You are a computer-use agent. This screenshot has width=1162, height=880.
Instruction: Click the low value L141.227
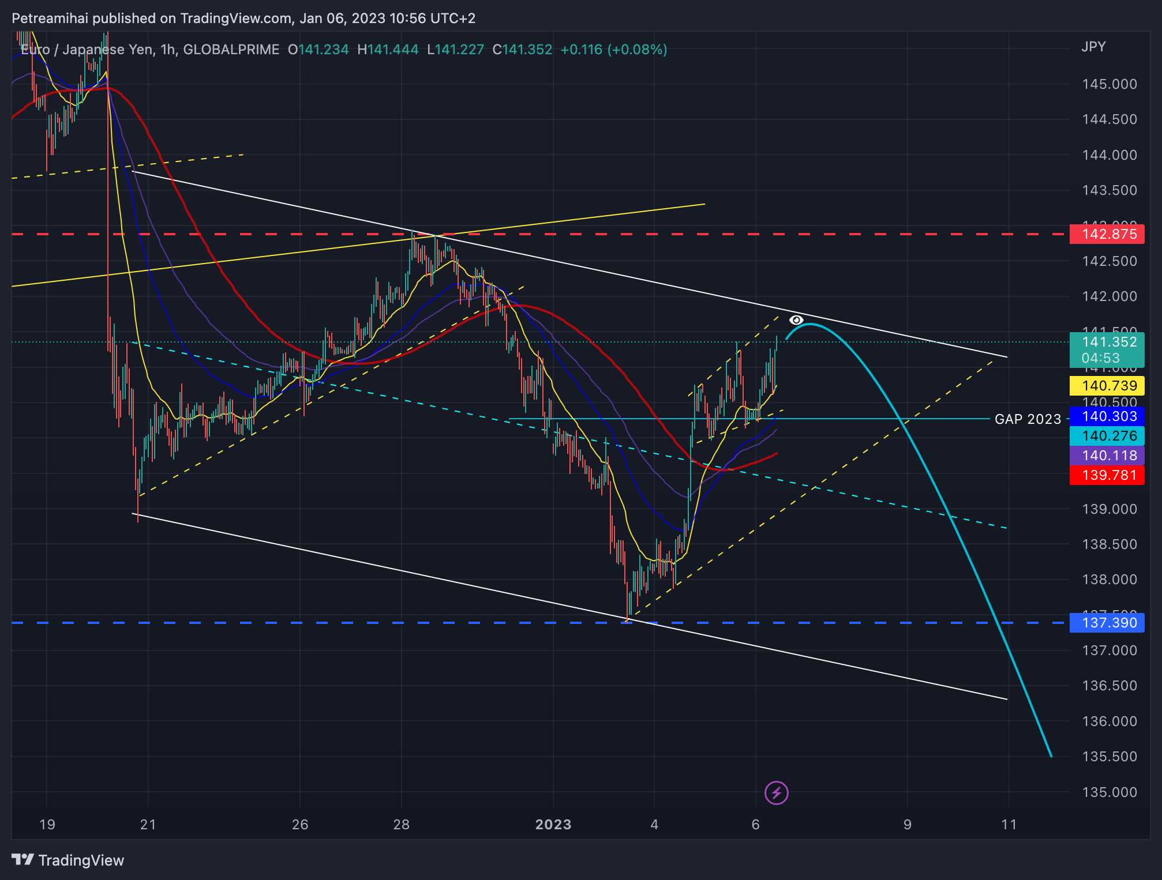[456, 50]
